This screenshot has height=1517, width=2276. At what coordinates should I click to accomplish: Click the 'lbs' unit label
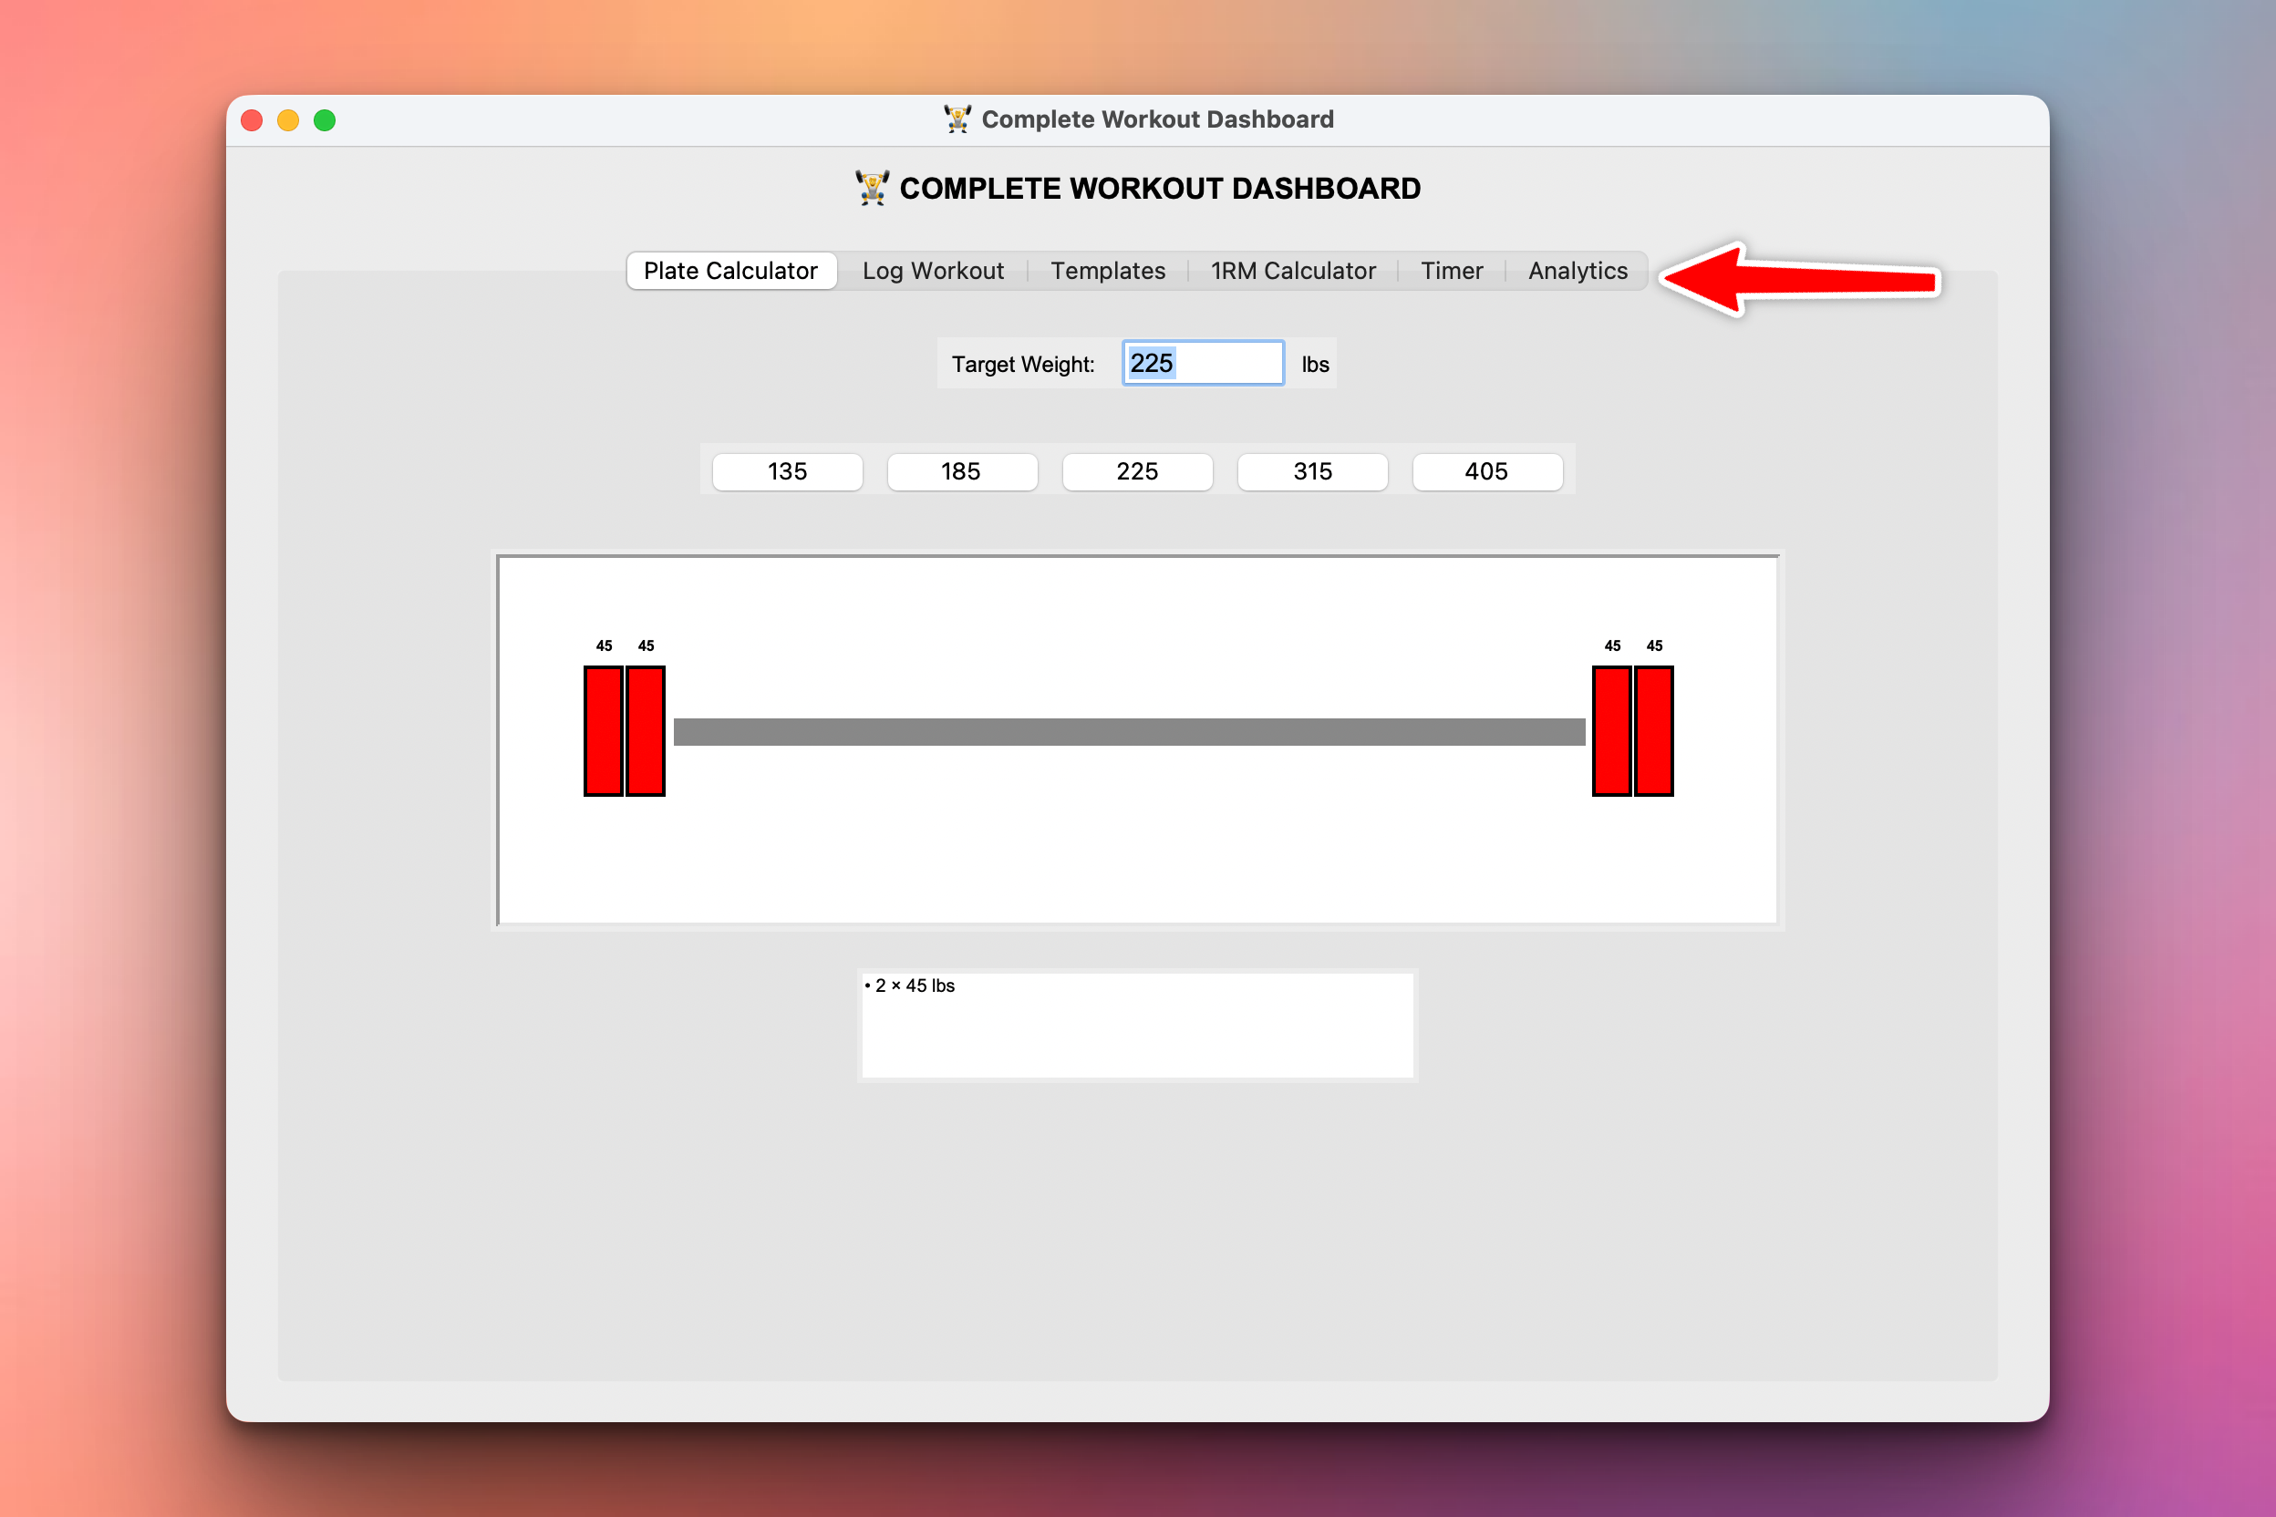[x=1315, y=365]
